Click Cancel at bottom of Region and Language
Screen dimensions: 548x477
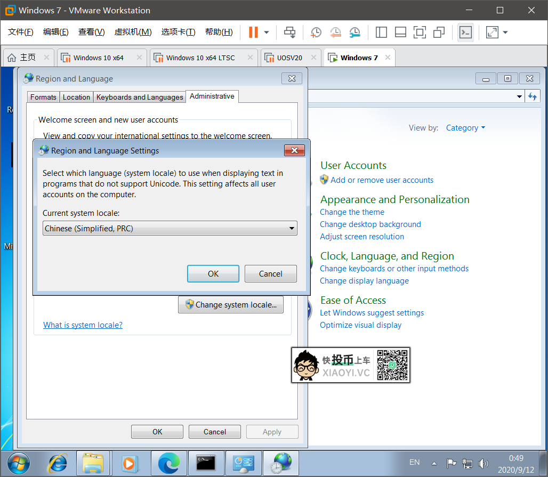coord(215,432)
